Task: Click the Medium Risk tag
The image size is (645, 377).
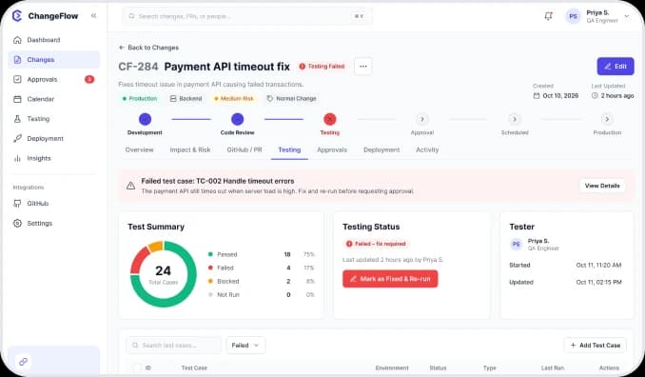Action: click(x=234, y=99)
